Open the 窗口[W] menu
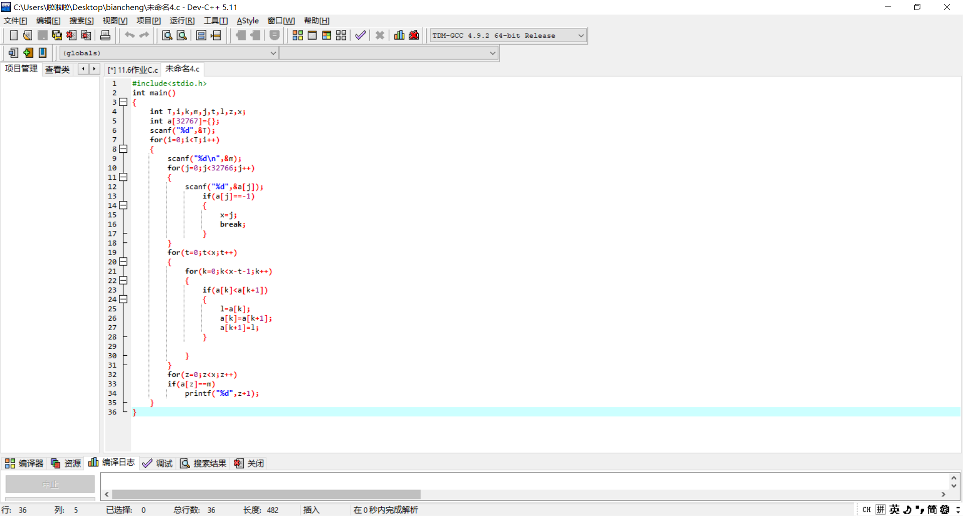963x516 pixels. [x=281, y=21]
